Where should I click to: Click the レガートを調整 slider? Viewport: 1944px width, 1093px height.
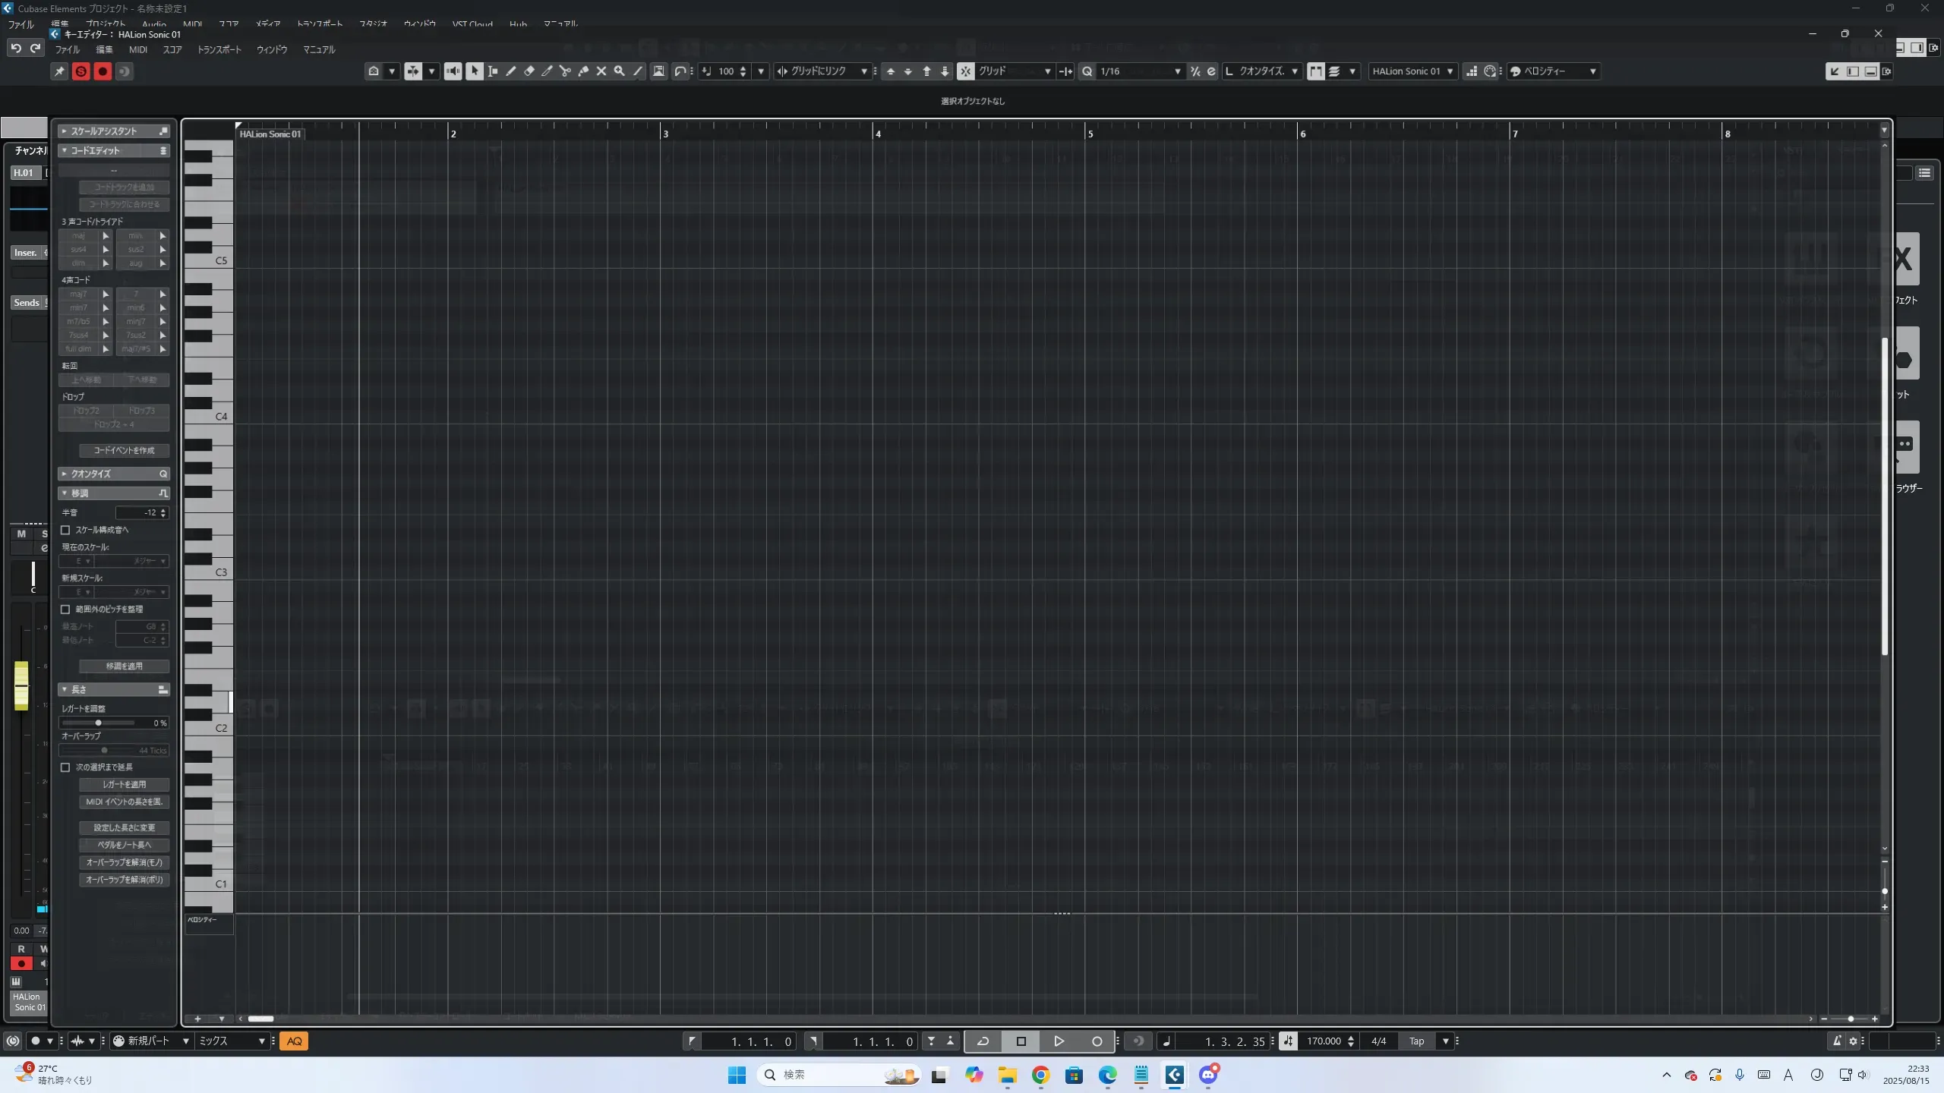coord(99,723)
